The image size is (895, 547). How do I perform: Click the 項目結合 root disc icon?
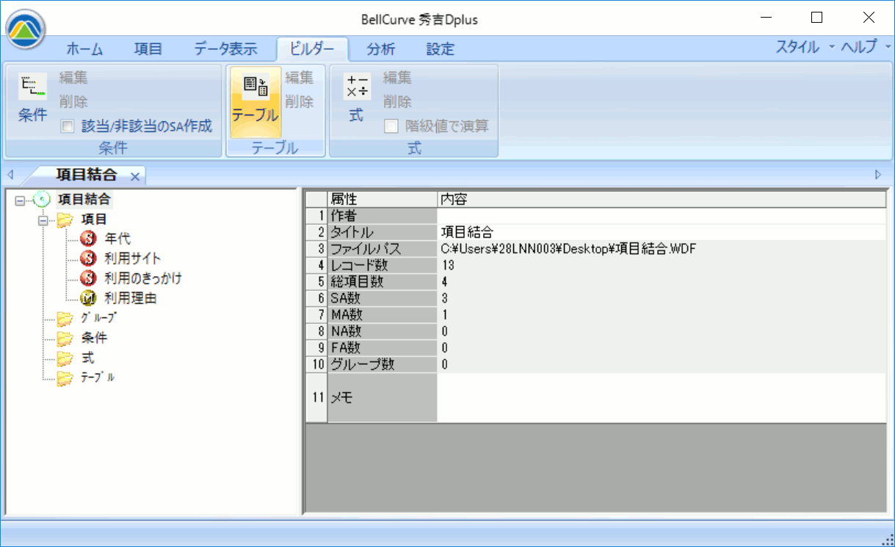[x=41, y=199]
